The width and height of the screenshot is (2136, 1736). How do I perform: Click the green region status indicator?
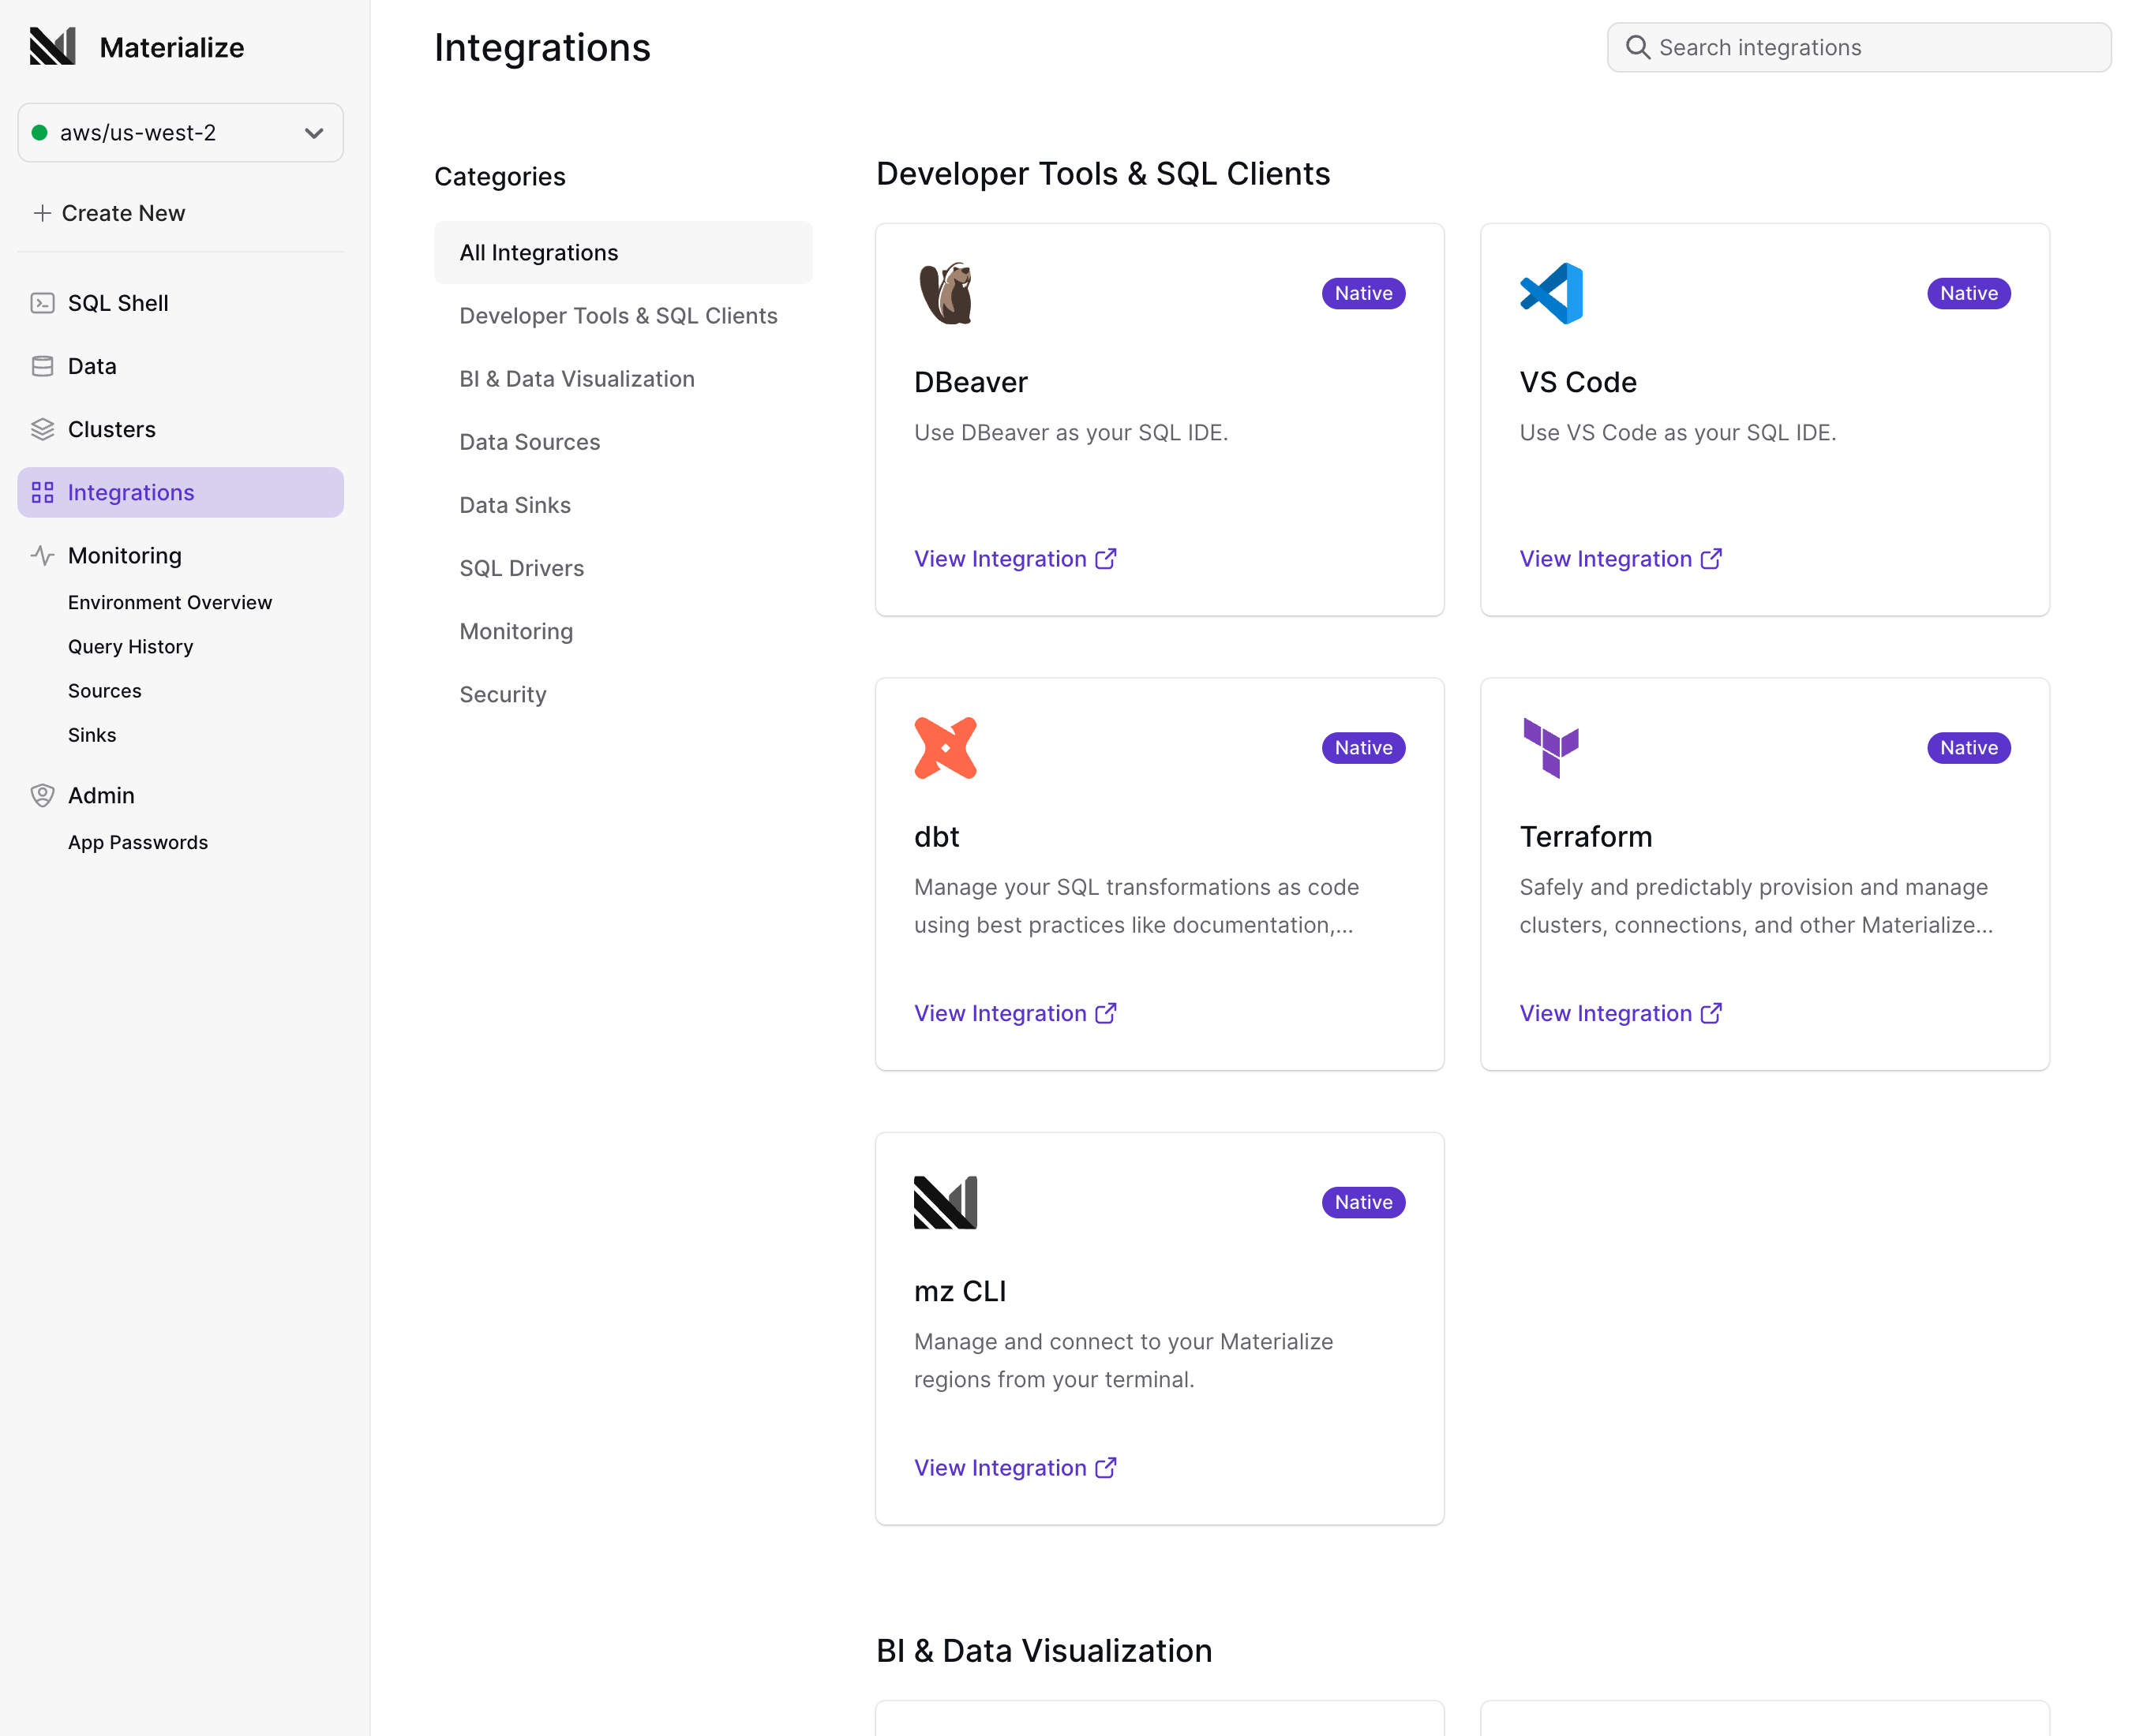click(39, 132)
